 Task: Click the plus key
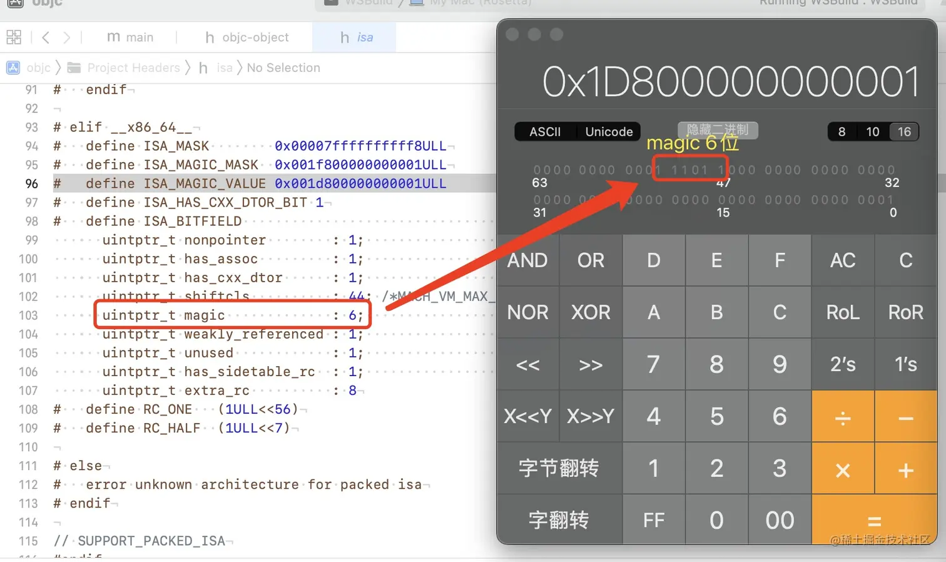(906, 468)
